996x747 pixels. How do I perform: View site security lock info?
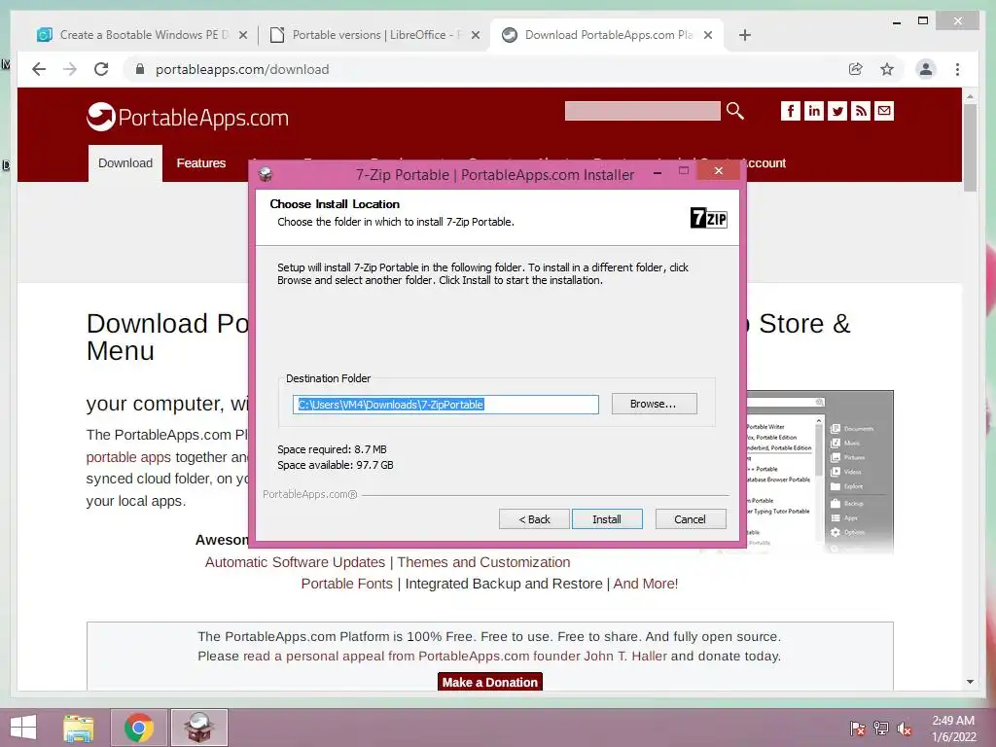tap(140, 69)
